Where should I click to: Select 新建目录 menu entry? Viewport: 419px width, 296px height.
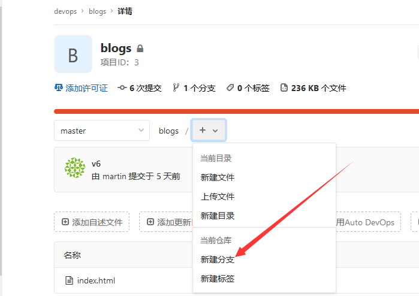click(x=218, y=216)
